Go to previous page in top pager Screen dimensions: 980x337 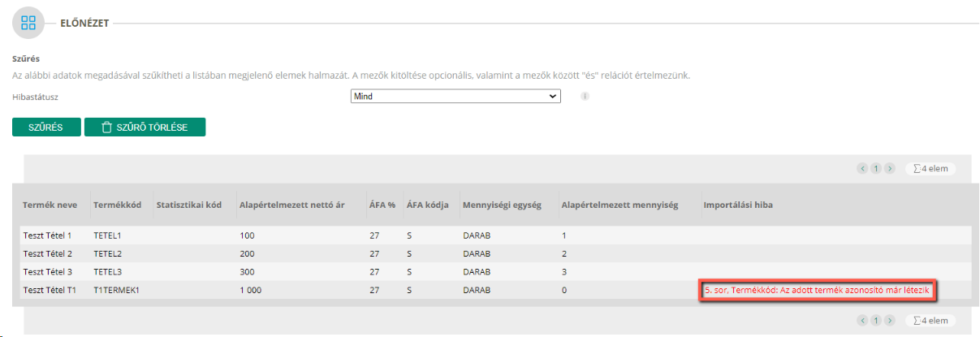pos(862,169)
